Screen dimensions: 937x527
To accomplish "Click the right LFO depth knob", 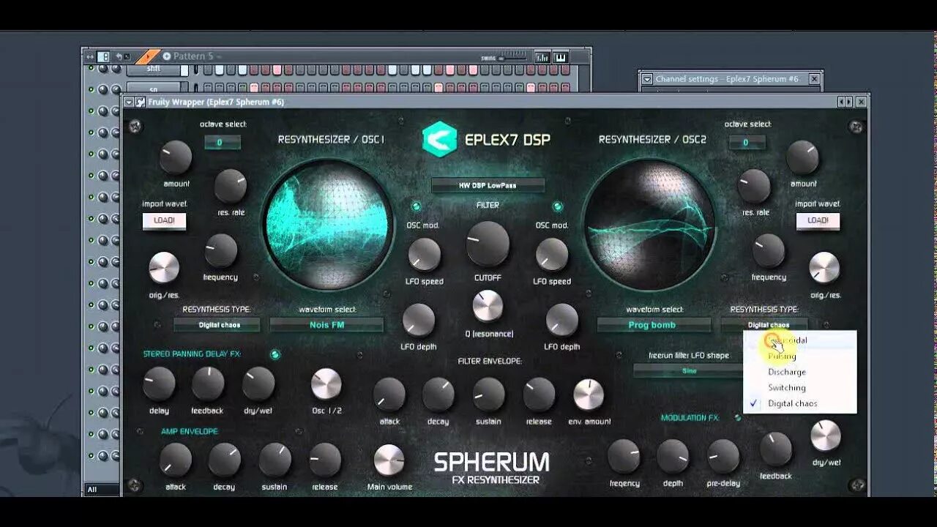I will (x=561, y=320).
